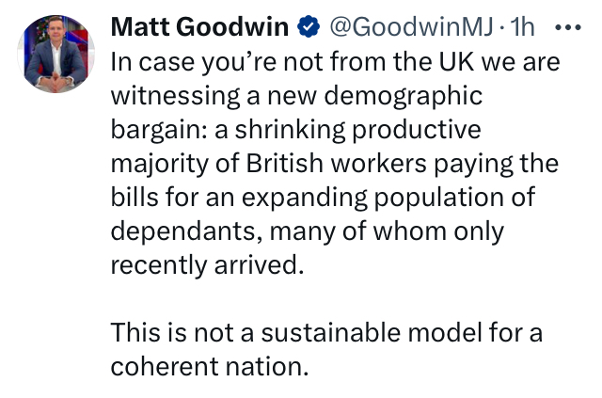Image resolution: width=602 pixels, height=398 pixels.
Task: Click the "1h" post timestamp
Action: click(x=520, y=28)
